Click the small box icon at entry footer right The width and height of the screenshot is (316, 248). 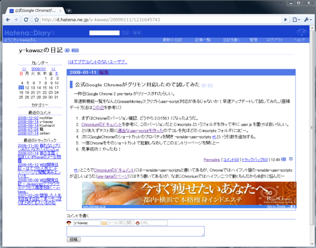pos(291,159)
